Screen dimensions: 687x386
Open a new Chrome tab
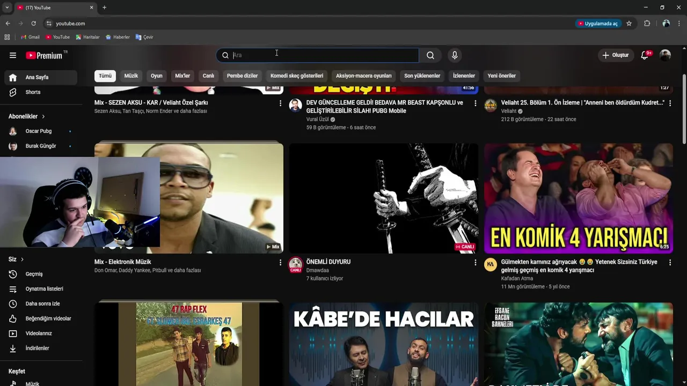point(104,8)
